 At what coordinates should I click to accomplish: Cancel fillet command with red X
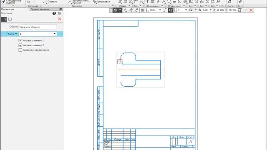(x=59, y=19)
